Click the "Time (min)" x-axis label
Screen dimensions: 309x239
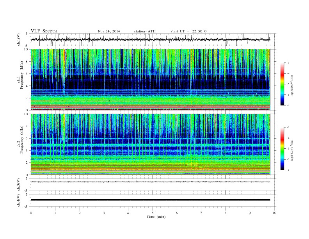(156, 217)
